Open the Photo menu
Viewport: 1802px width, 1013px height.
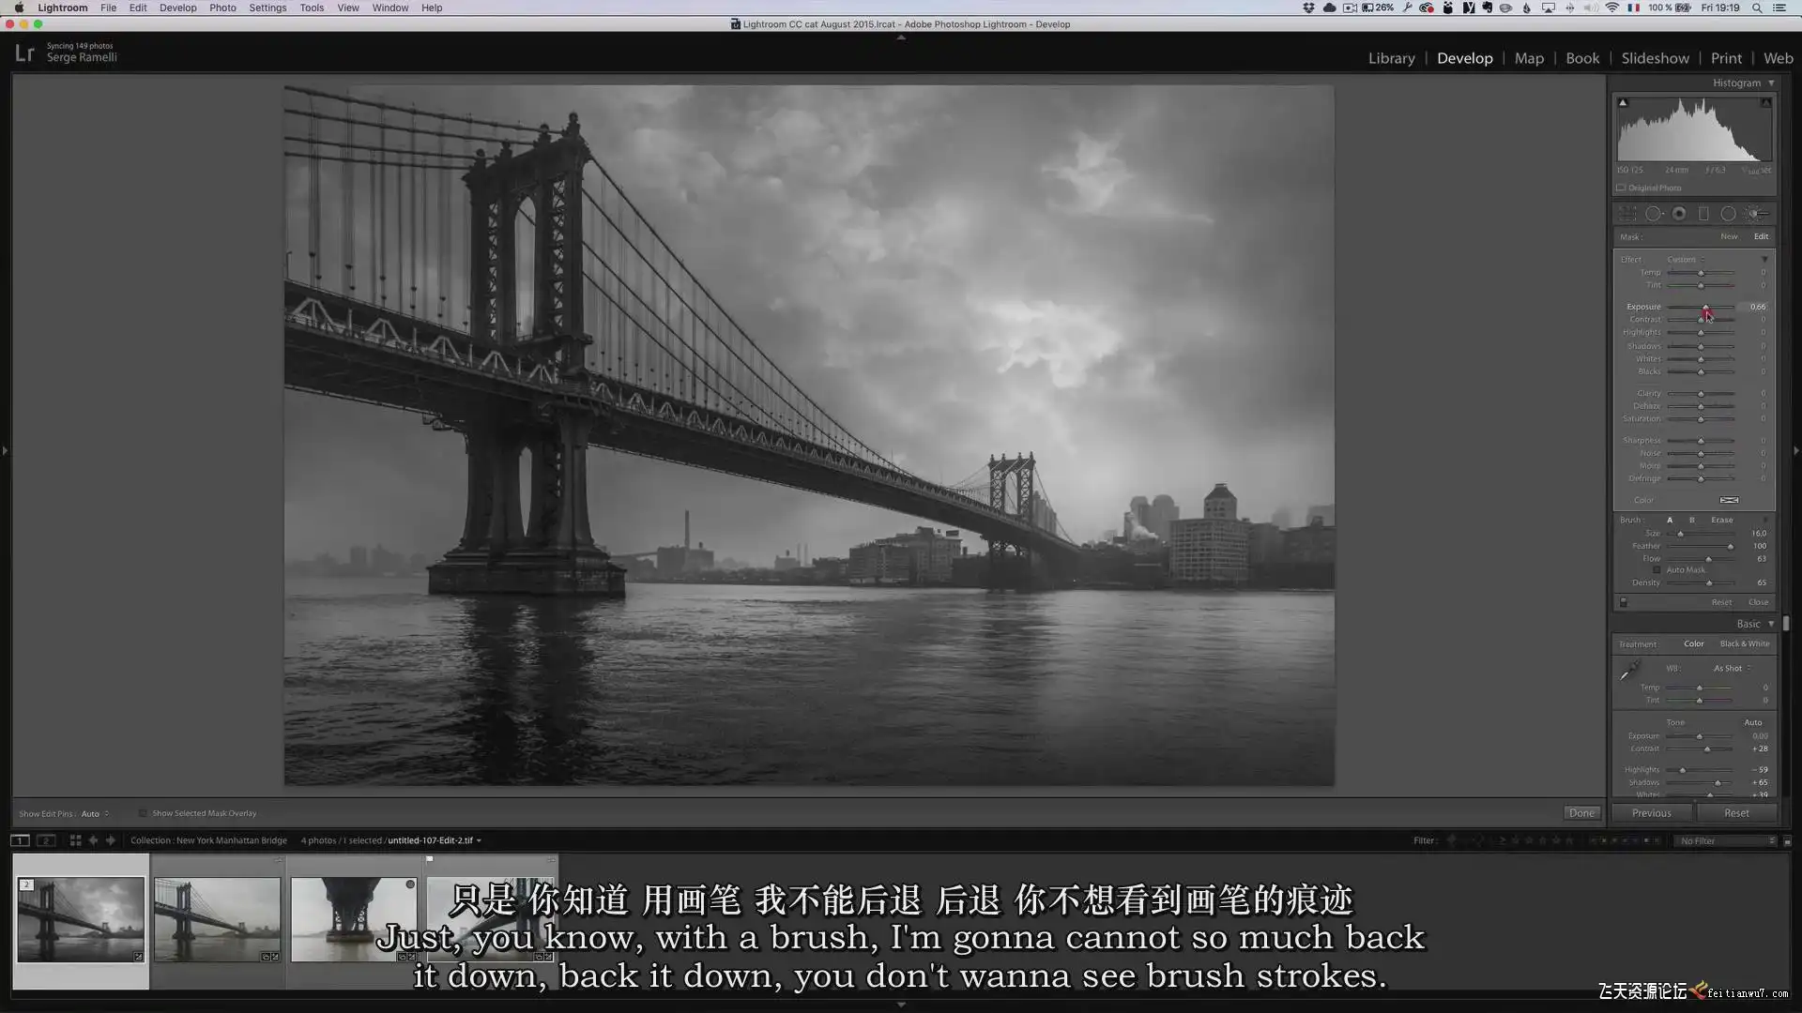222,8
